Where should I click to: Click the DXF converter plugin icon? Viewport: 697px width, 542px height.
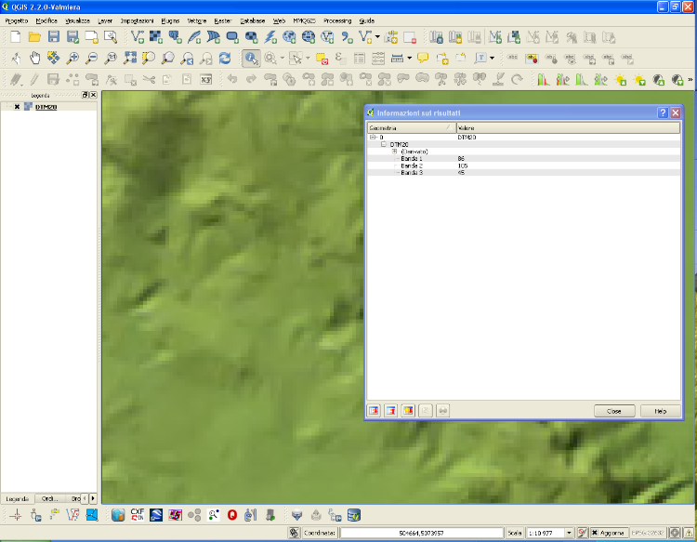coord(137,514)
